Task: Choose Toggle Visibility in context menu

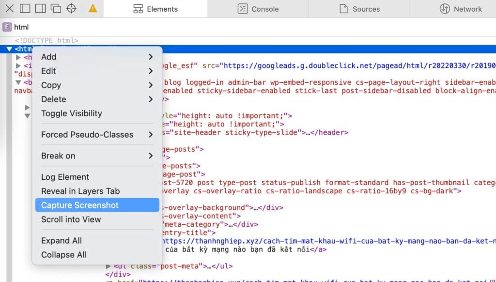Action: click(x=97, y=113)
